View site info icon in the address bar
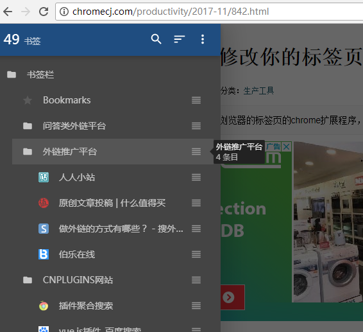 pyautogui.click(x=64, y=12)
